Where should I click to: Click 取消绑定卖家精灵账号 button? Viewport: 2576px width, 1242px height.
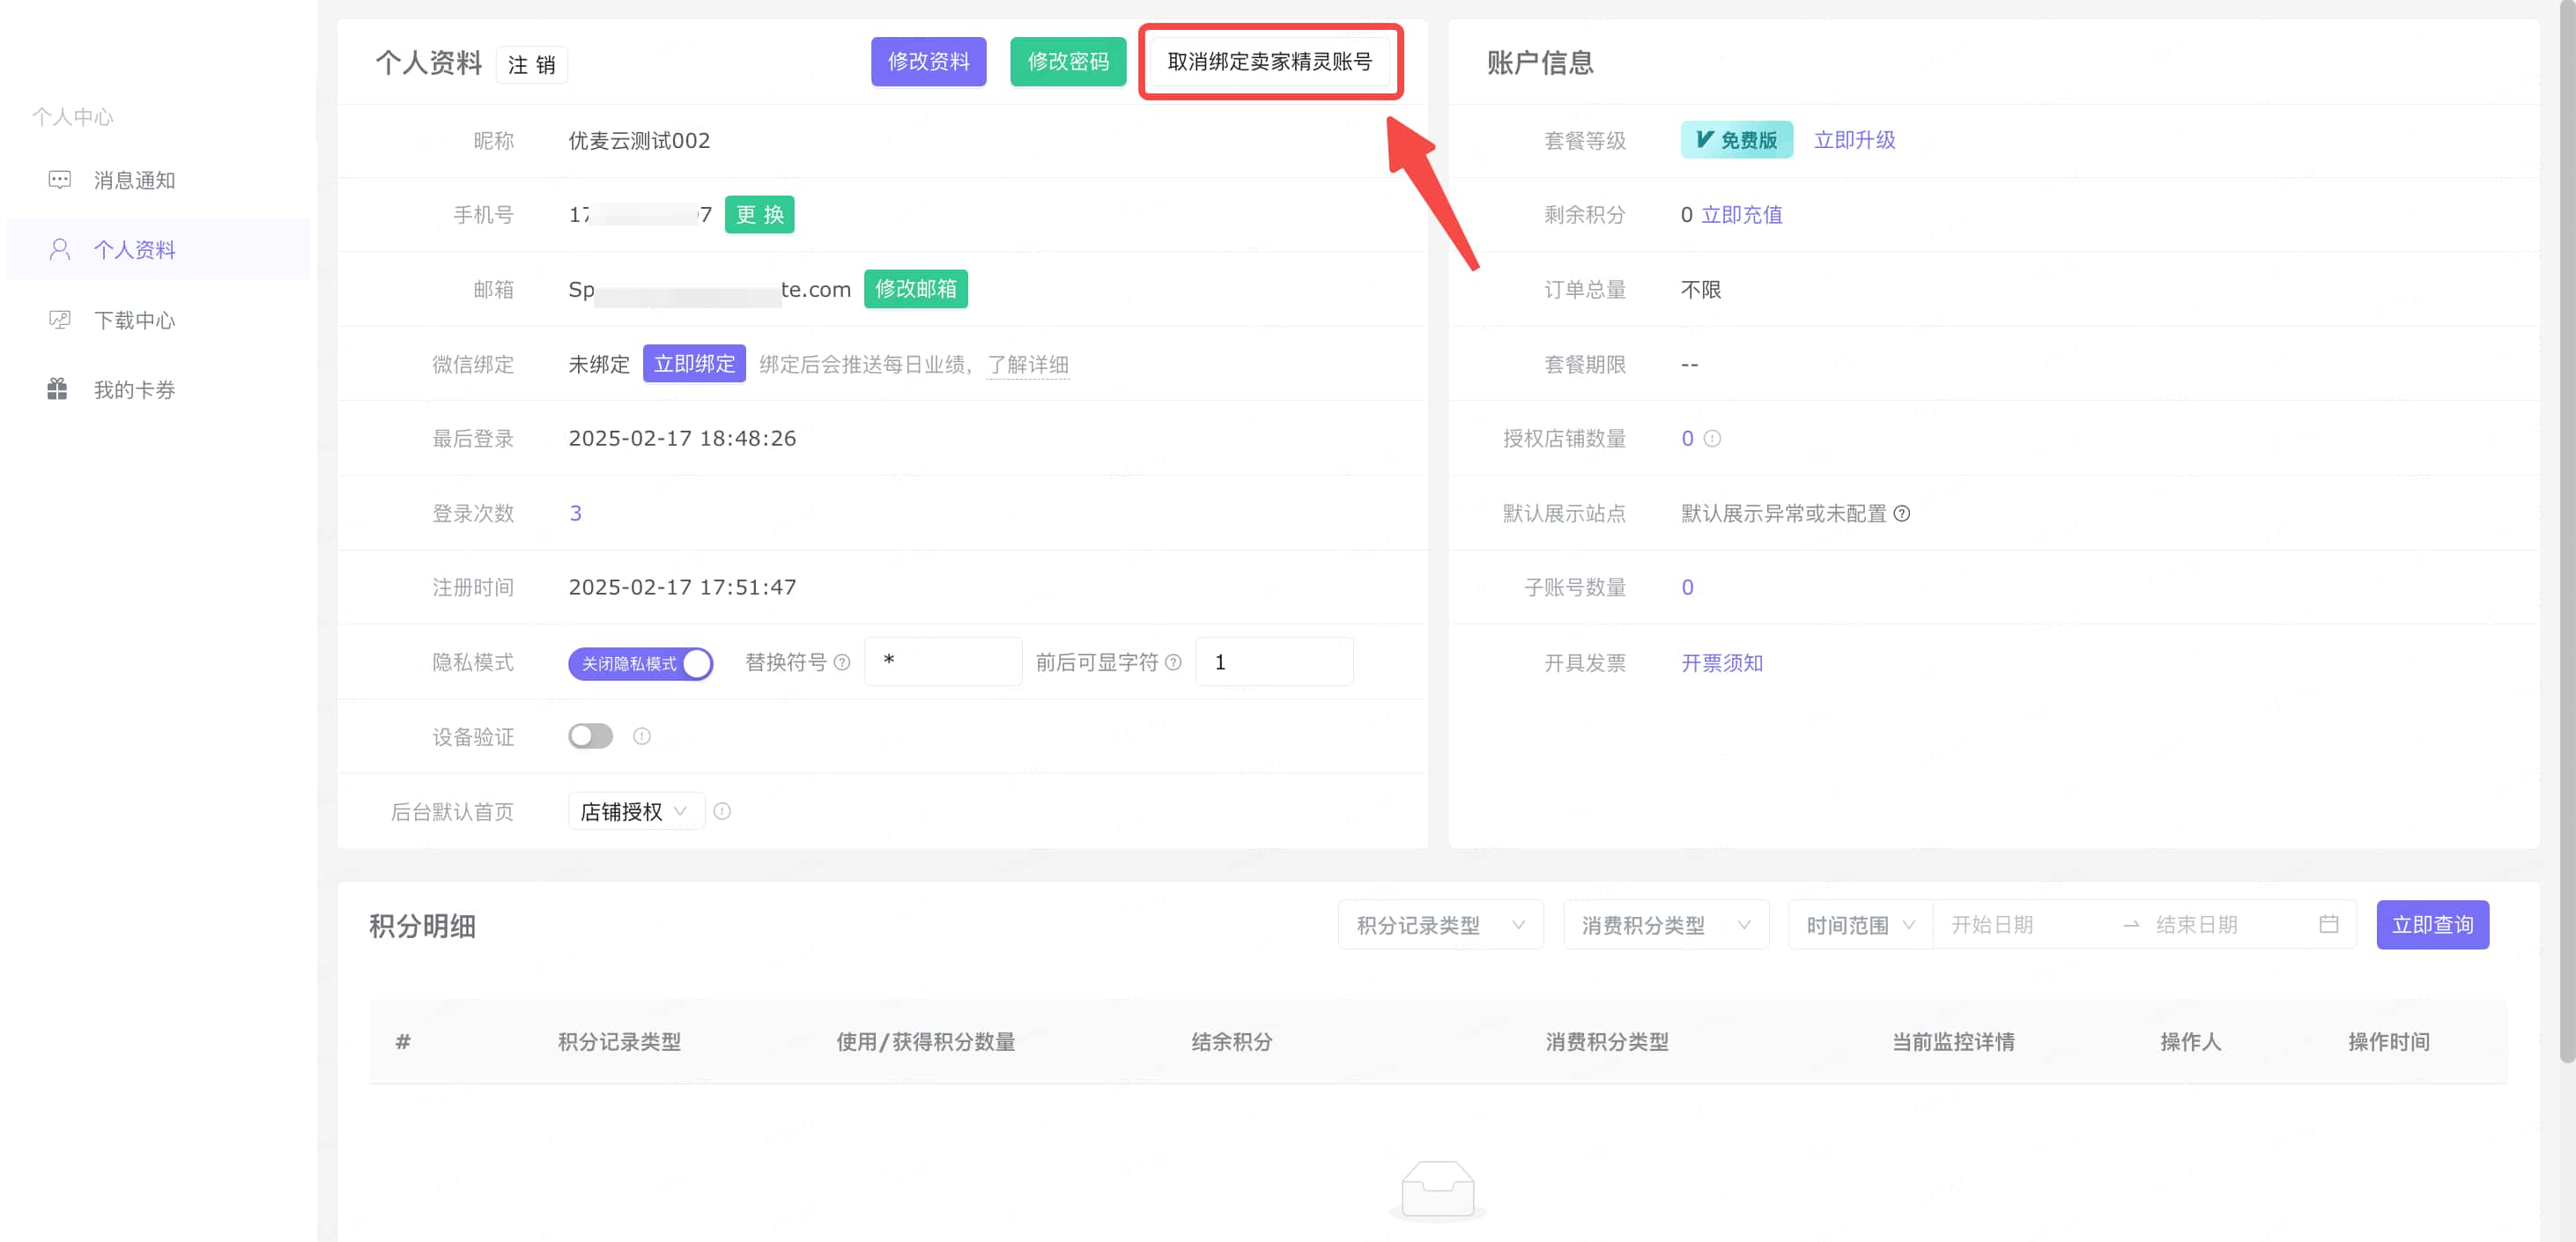coord(1272,62)
